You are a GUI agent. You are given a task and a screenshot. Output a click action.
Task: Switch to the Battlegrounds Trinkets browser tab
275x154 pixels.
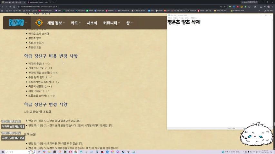(x=39, y=2)
